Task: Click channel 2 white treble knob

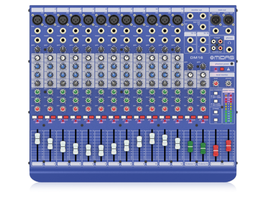Action: [50, 58]
